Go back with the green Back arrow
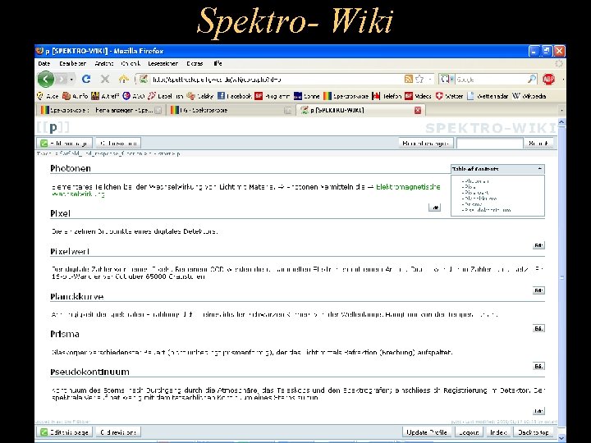591x443 pixels. coord(46,79)
